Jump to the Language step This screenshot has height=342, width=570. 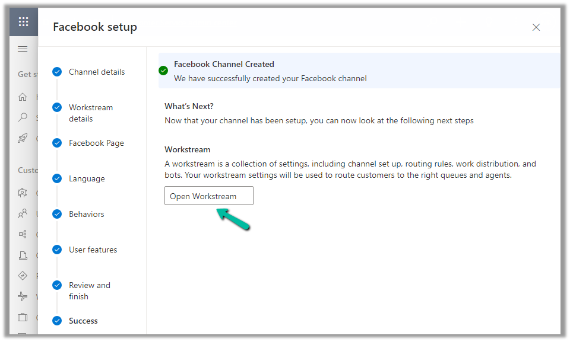[x=86, y=178]
